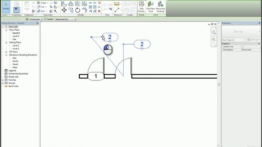Click the door tag 2 with vertical leader
This screenshot has height=147, width=262.
142,44
